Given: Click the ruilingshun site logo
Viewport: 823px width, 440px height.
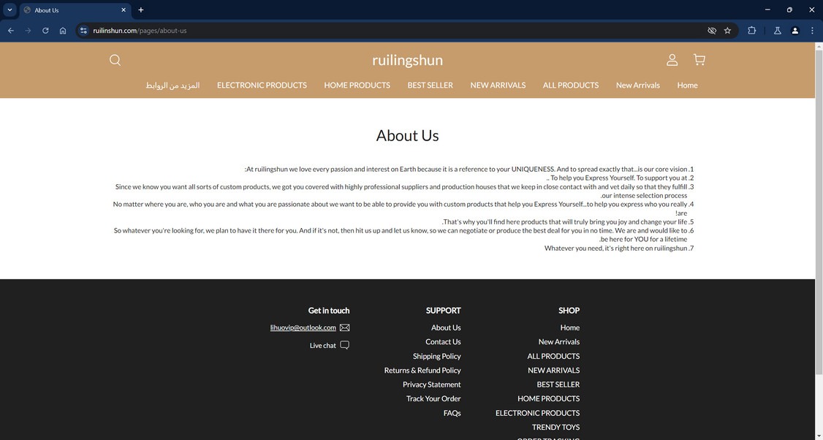Looking at the screenshot, I should click(407, 60).
